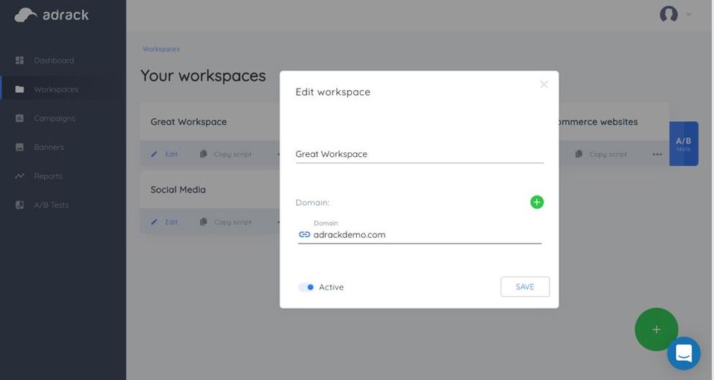
Task: Click the green add workspace button
Action: [x=656, y=329]
